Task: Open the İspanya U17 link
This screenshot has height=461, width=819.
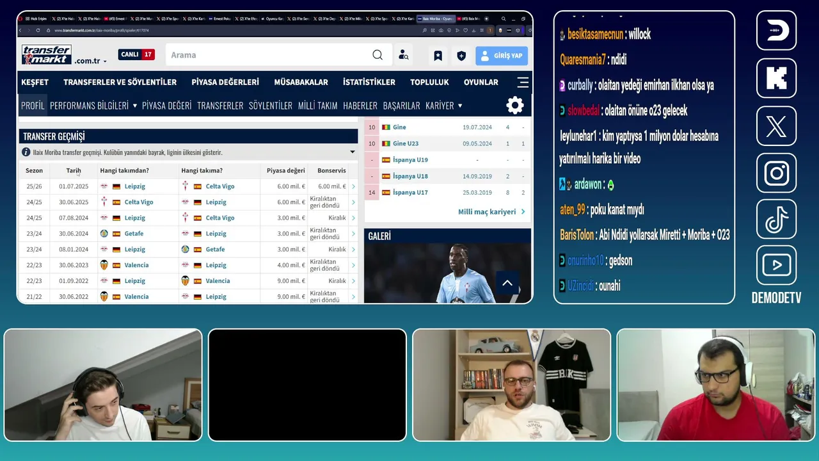Action: point(410,193)
